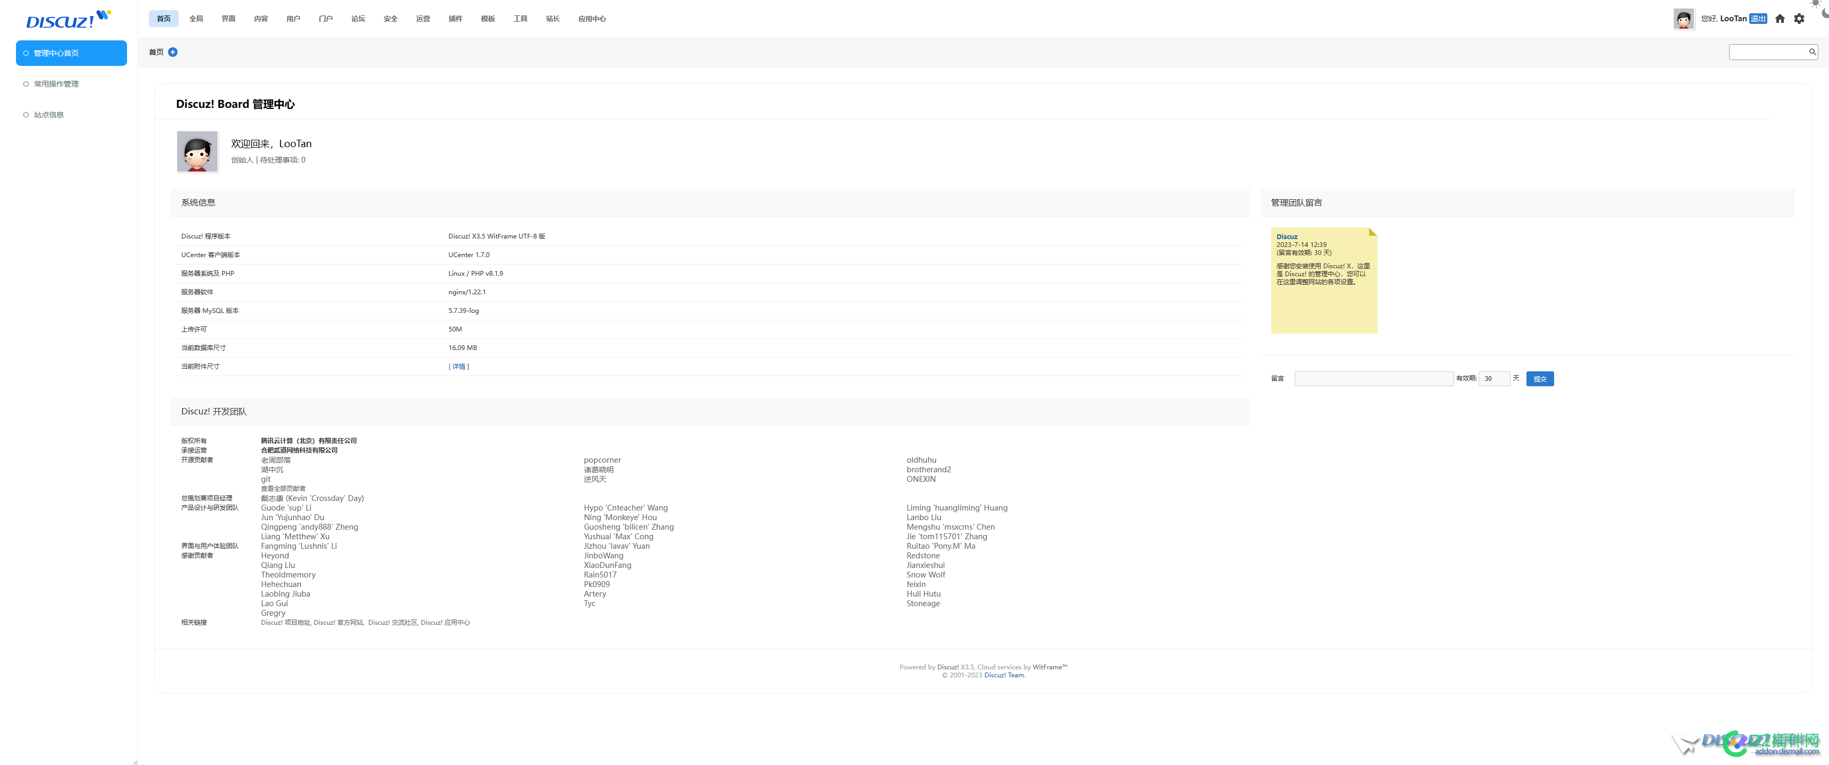
Task: Click developer name 戴志康 (Kevin 'Crossday' Day)
Action: (312, 498)
